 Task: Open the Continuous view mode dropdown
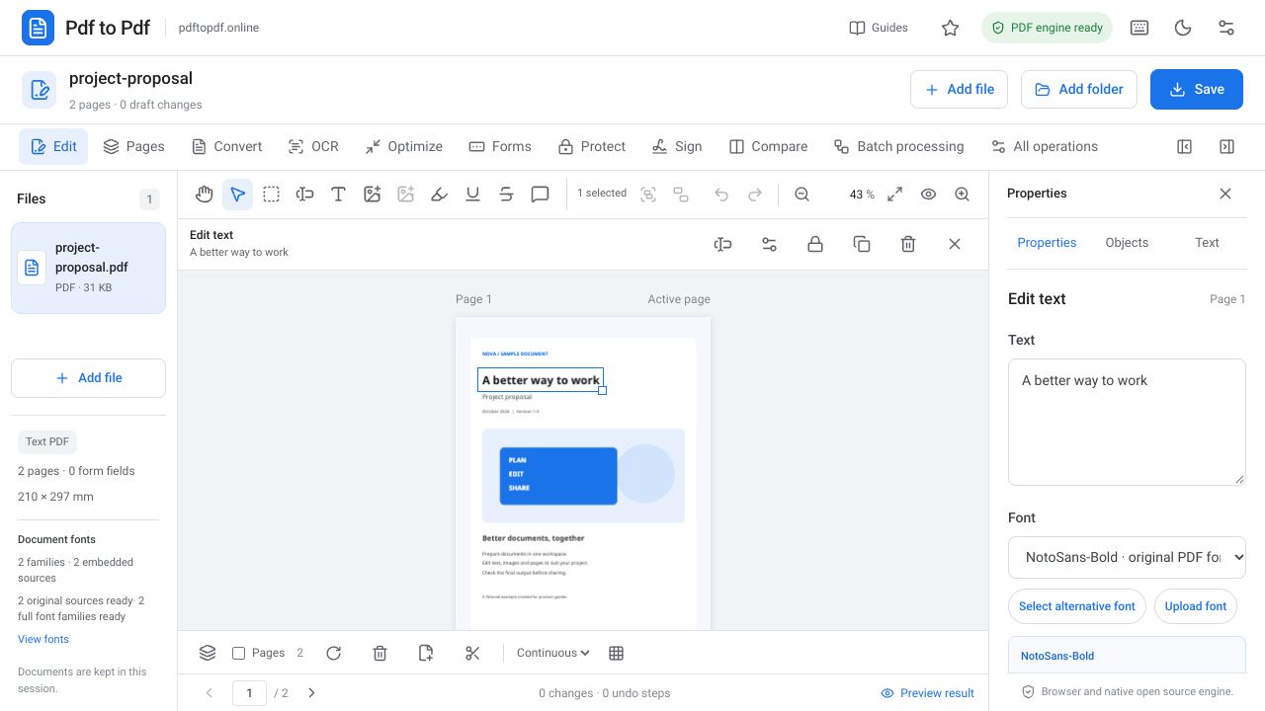[553, 653]
